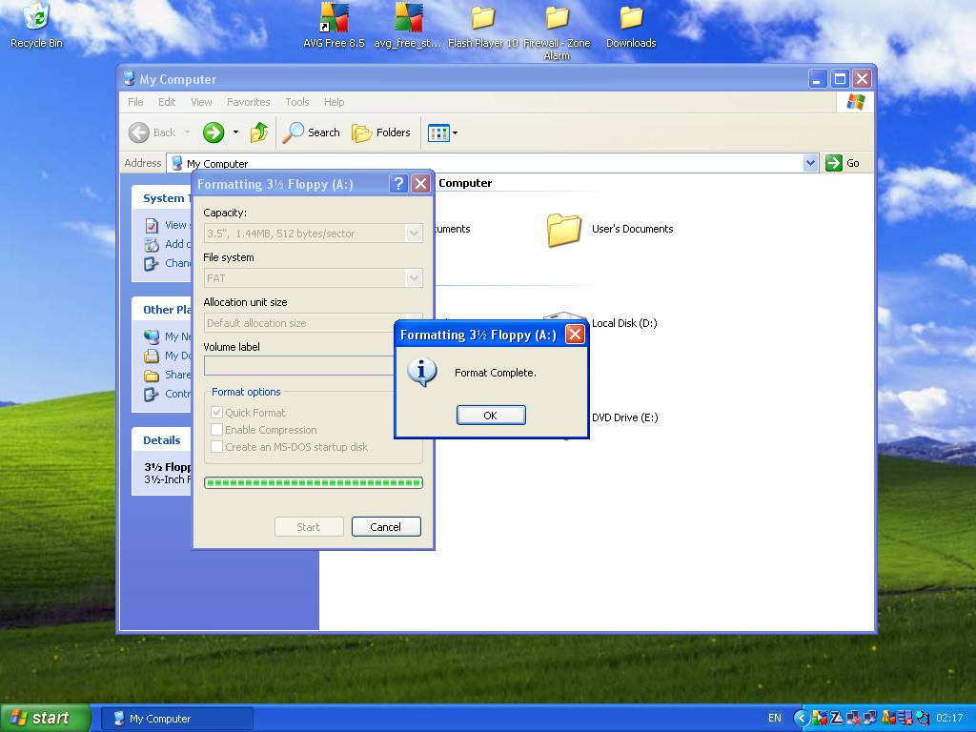This screenshot has height=732, width=976.
Task: Click My Computer taskbar button
Action: [177, 719]
